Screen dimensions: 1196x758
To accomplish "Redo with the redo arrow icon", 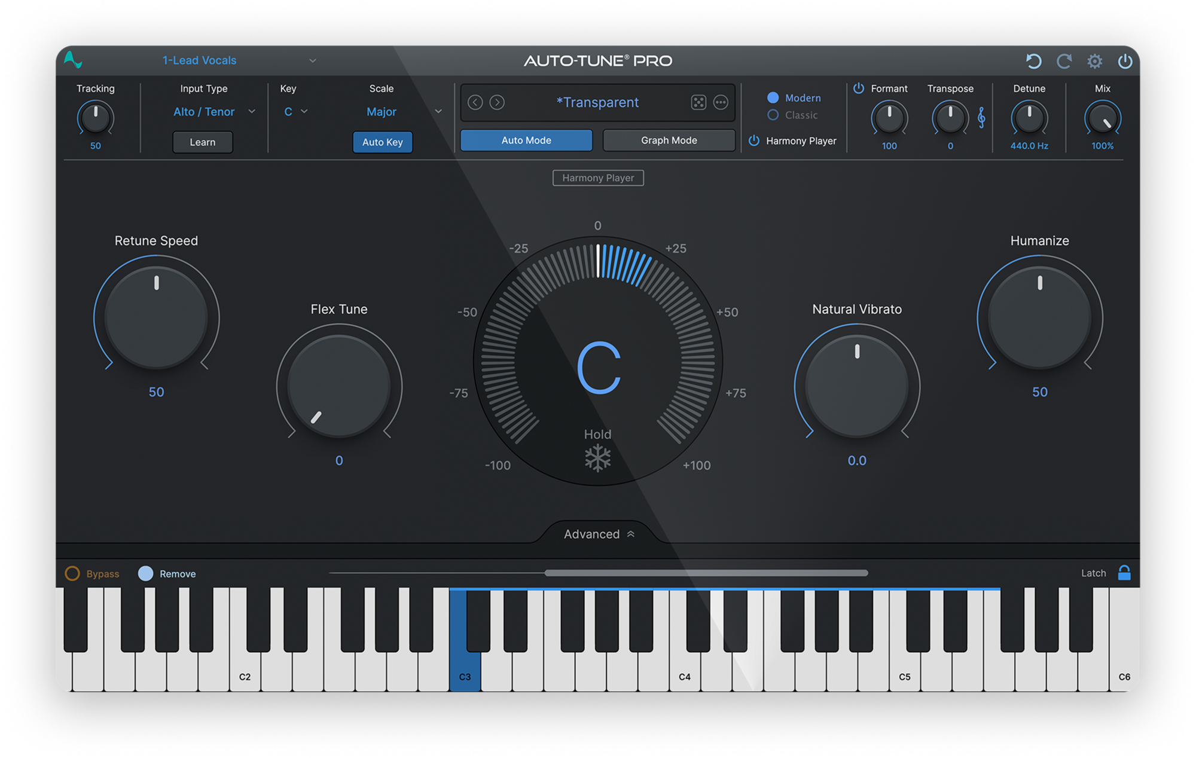I will [x=1064, y=61].
